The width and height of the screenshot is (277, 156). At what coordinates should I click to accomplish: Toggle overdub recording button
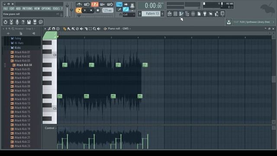coord(103,4)
